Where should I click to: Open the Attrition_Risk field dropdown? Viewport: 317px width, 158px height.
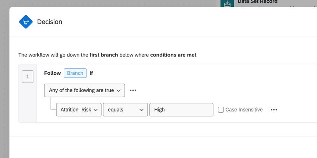tap(79, 110)
